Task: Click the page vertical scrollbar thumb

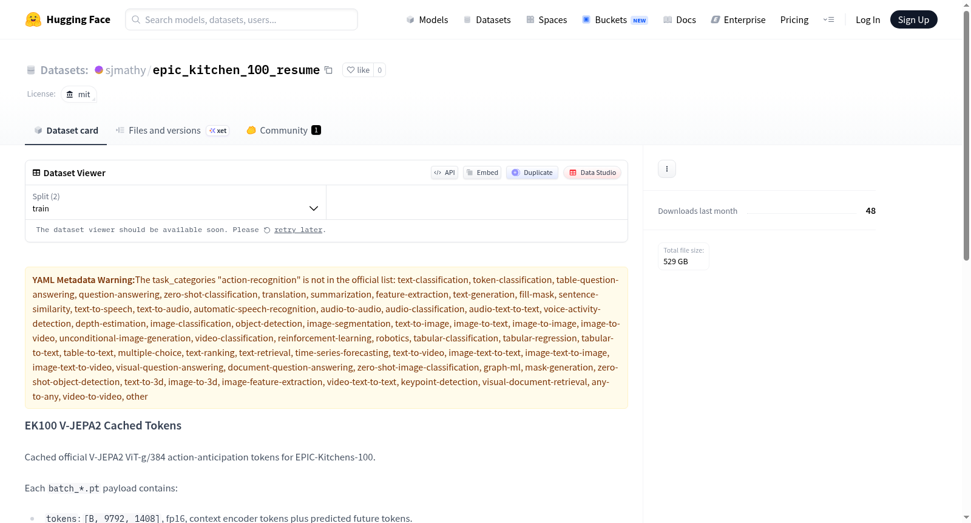Action: click(966, 137)
